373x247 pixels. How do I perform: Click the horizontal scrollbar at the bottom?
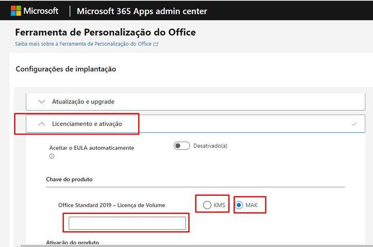click(x=197, y=246)
